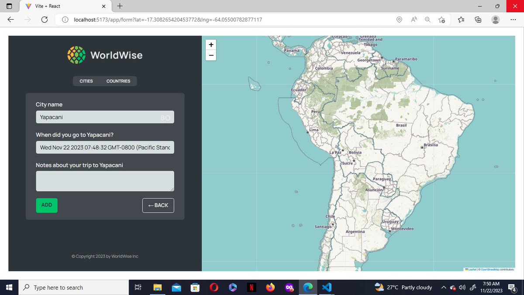The height and width of the screenshot is (295, 524).
Task: Click the Brasília label on the map
Action: [x=431, y=145]
